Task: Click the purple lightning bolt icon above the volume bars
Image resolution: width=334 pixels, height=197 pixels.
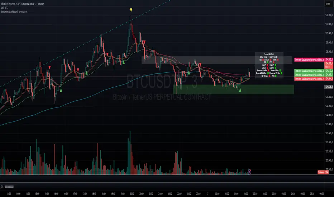Action: pyautogui.click(x=250, y=172)
